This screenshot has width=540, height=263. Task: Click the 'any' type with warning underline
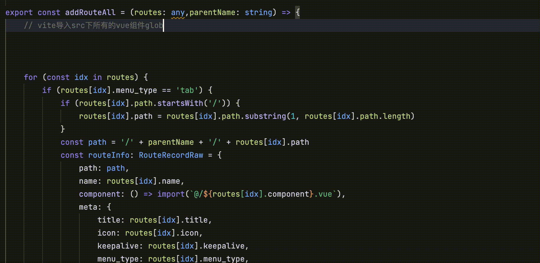coord(178,12)
